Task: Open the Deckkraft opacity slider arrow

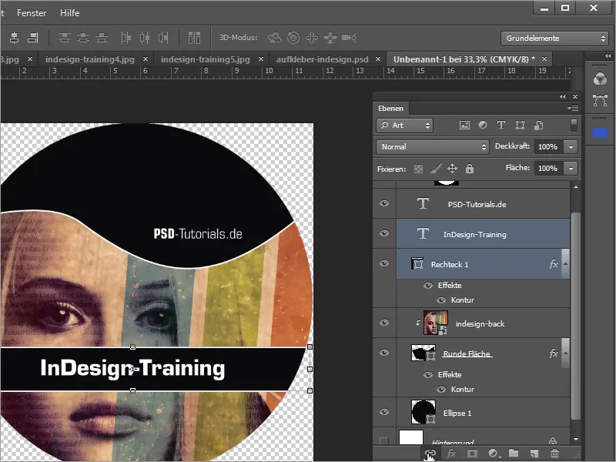Action: [x=570, y=146]
